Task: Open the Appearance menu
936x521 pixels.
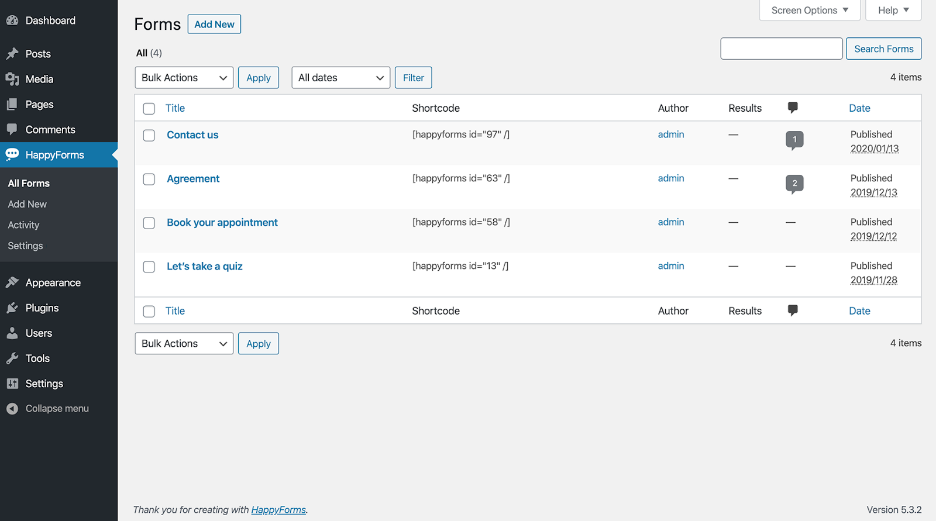Action: point(58,282)
